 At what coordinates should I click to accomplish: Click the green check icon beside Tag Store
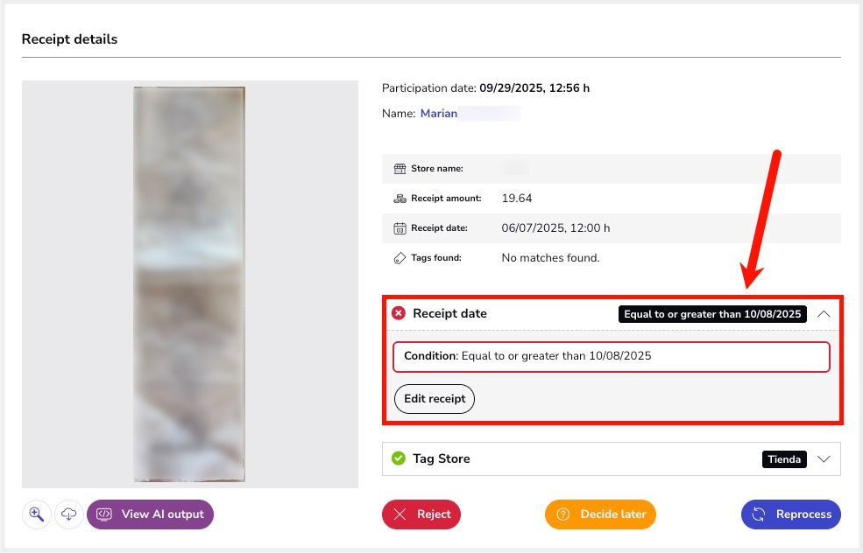coord(399,458)
